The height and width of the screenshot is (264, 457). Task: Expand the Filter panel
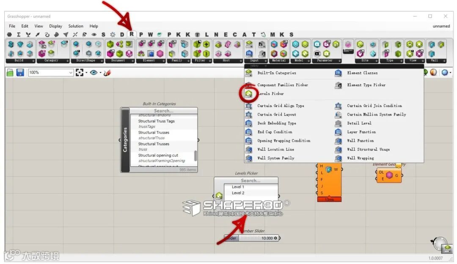tap(209, 60)
